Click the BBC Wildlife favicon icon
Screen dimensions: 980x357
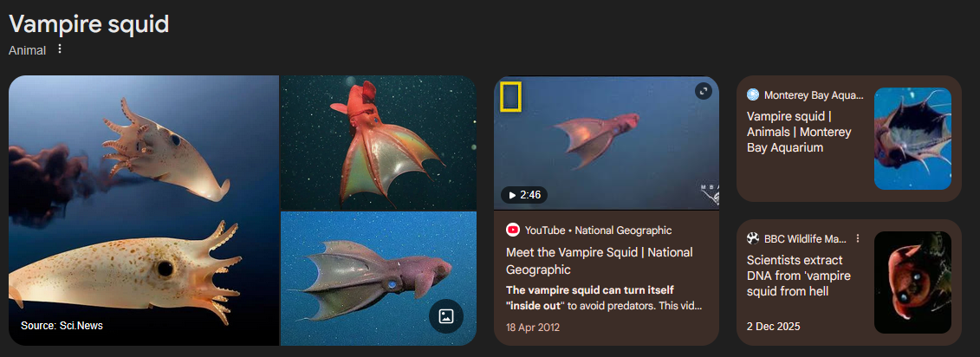coord(753,238)
